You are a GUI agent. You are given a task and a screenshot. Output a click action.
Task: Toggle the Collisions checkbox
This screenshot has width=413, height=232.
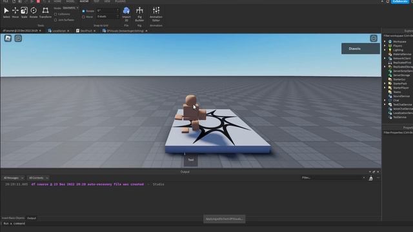pos(55,14)
